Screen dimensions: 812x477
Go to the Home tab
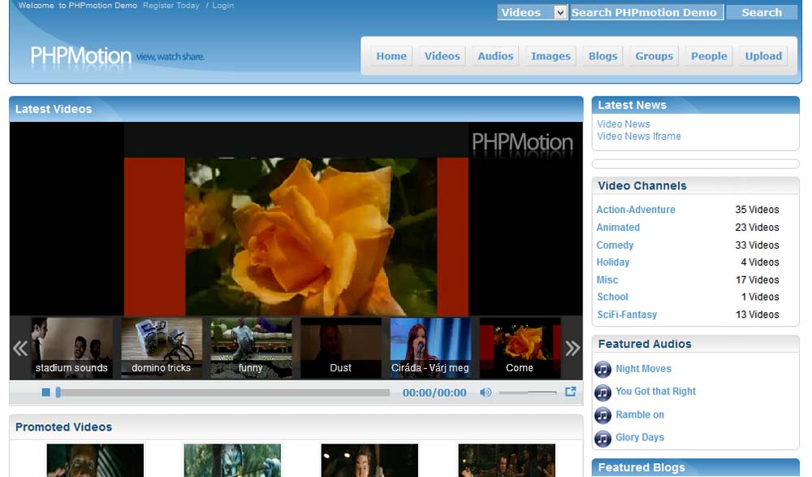(x=391, y=56)
